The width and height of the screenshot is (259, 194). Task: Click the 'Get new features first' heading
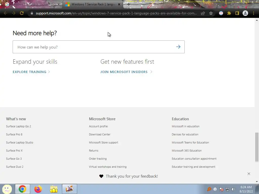(127, 62)
